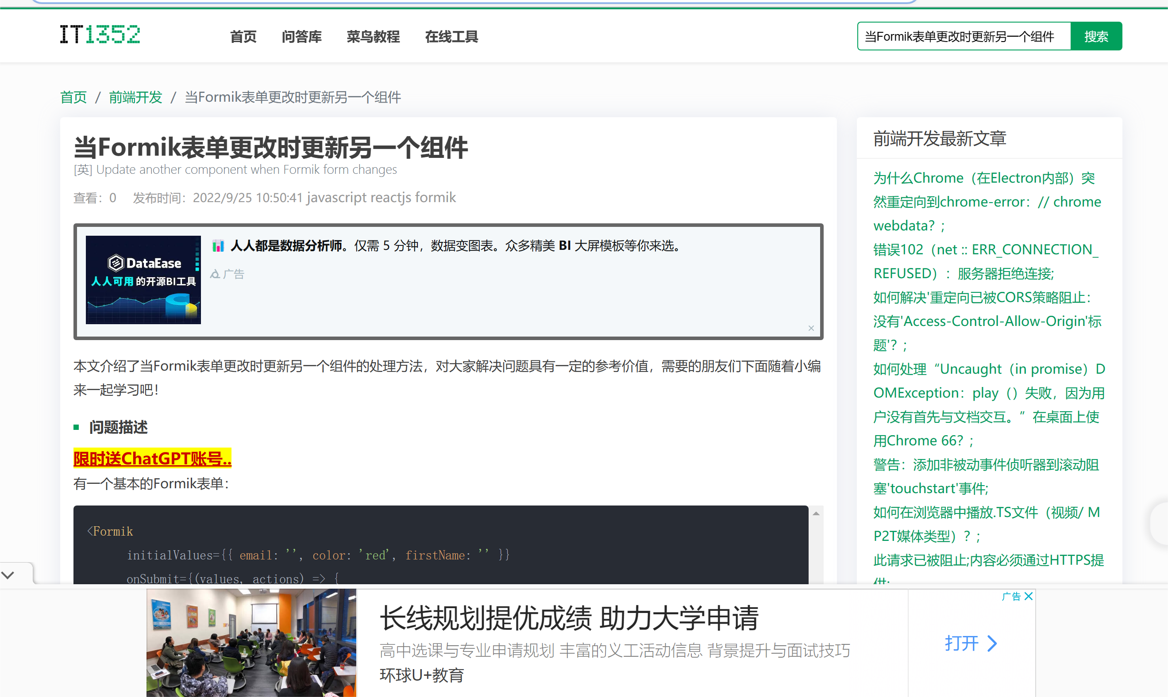Screen dimensions: 1168x697
Task: Close the DataEase ad with small X
Action: [811, 328]
